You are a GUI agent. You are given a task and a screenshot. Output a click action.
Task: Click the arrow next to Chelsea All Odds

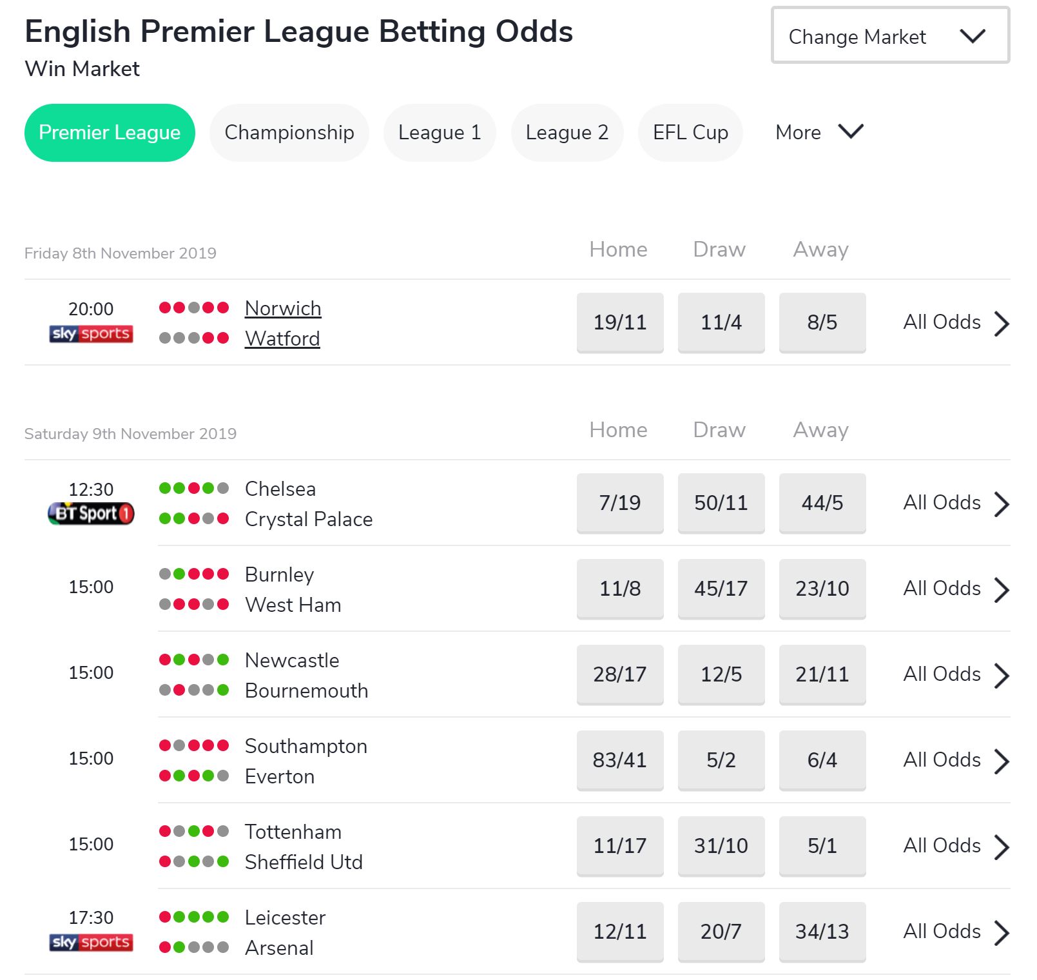tap(1002, 504)
